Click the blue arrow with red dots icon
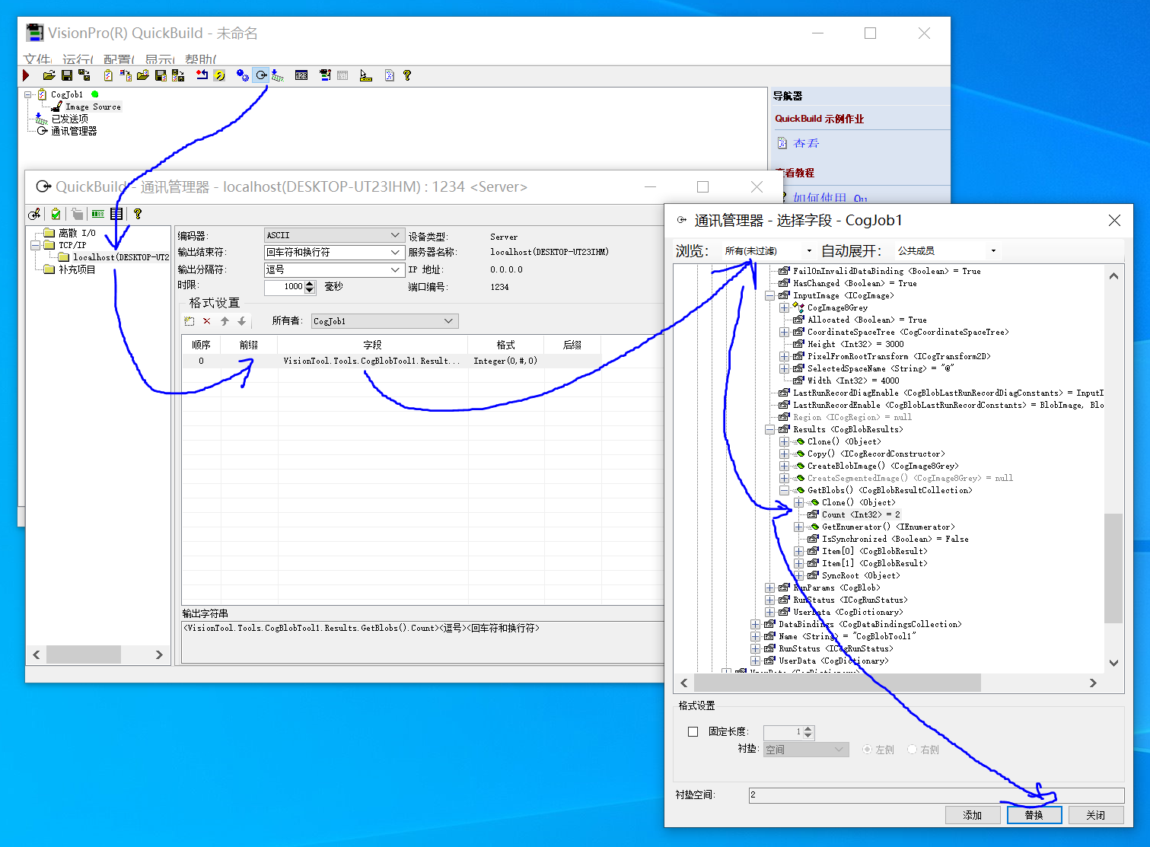Viewport: 1150px width, 847px height. [x=202, y=75]
